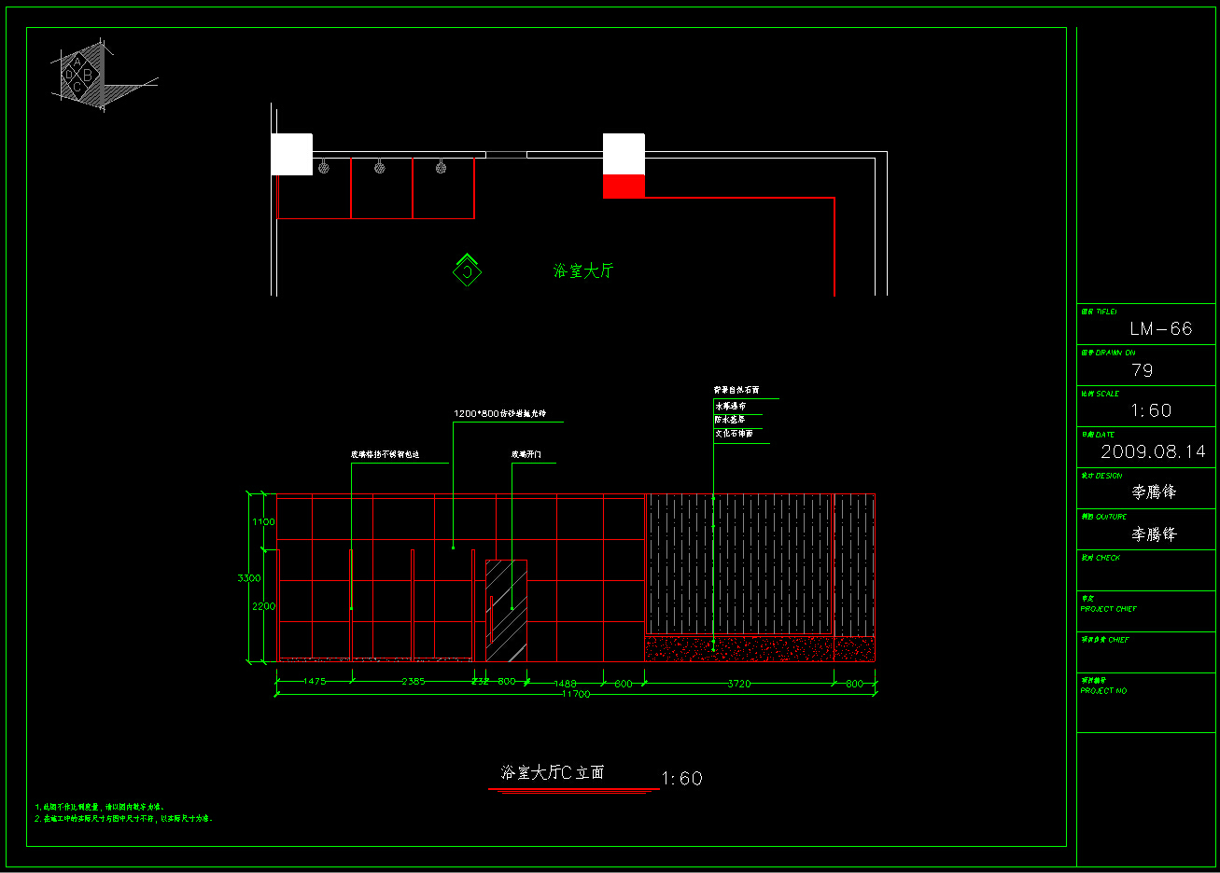The image size is (1220, 873).
Task: Select the 玻璃开门 leader annotation
Action: pos(526,455)
